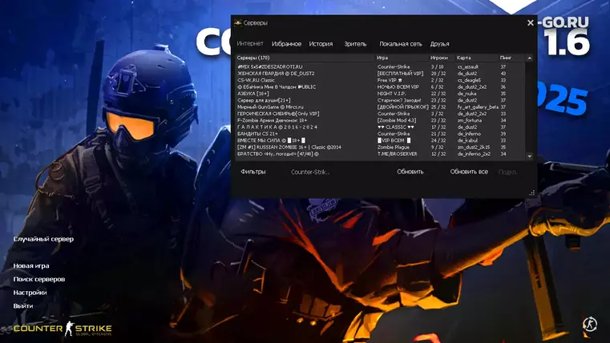Select the row with game НОЧЬЮ ВСЕМ VIP
The width and height of the screenshot is (610, 343).
click(x=380, y=87)
